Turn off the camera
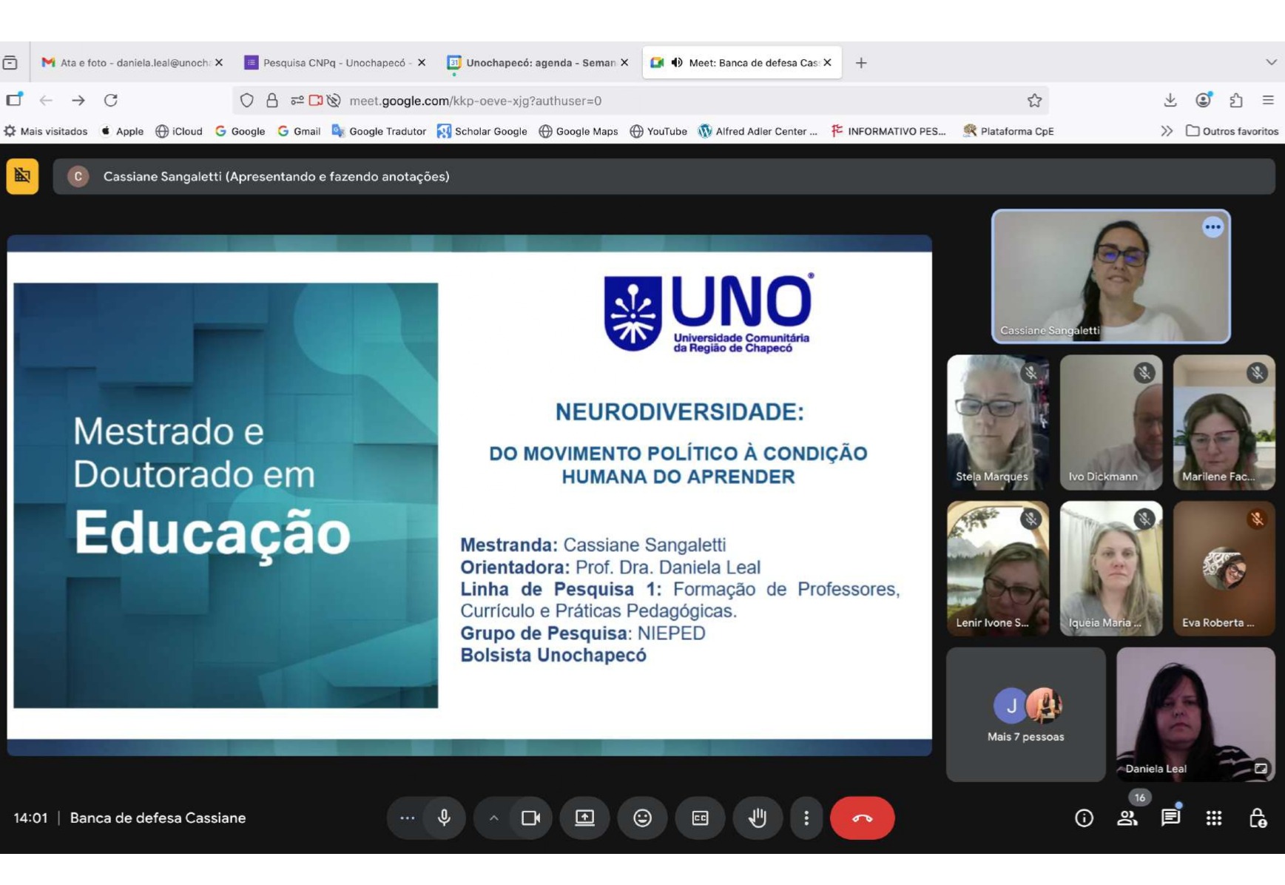The width and height of the screenshot is (1285, 885). (530, 818)
